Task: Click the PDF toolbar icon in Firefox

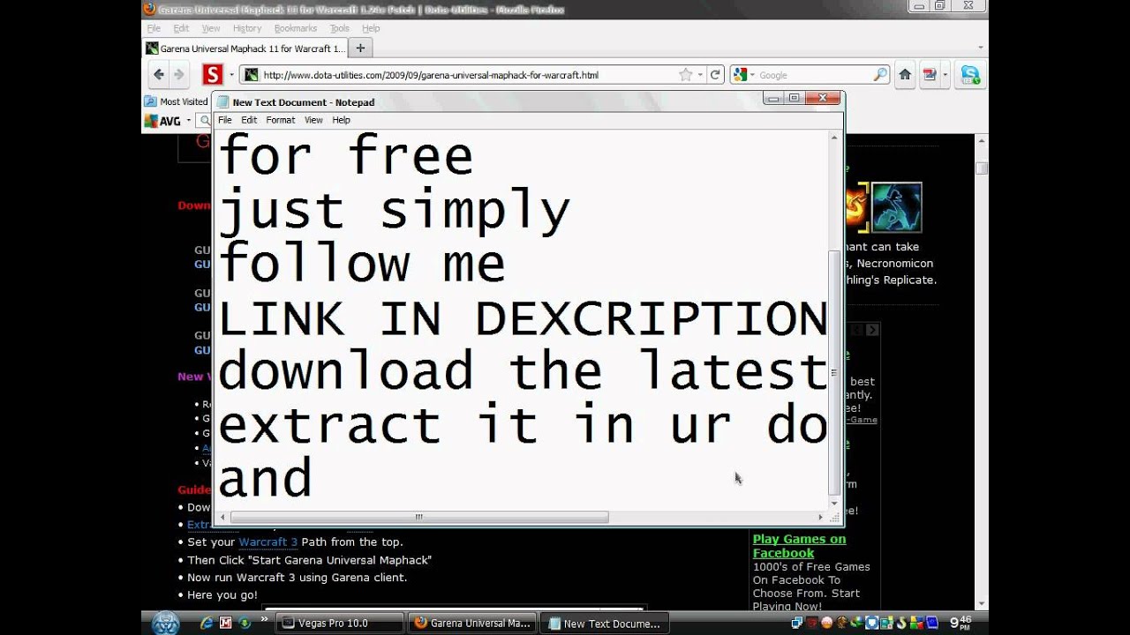Action: coord(930,75)
